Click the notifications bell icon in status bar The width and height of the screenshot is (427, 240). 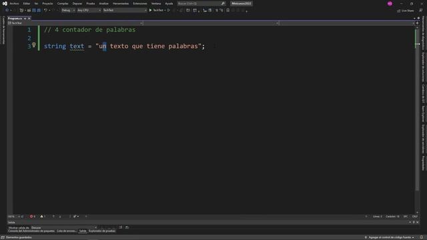click(421, 237)
